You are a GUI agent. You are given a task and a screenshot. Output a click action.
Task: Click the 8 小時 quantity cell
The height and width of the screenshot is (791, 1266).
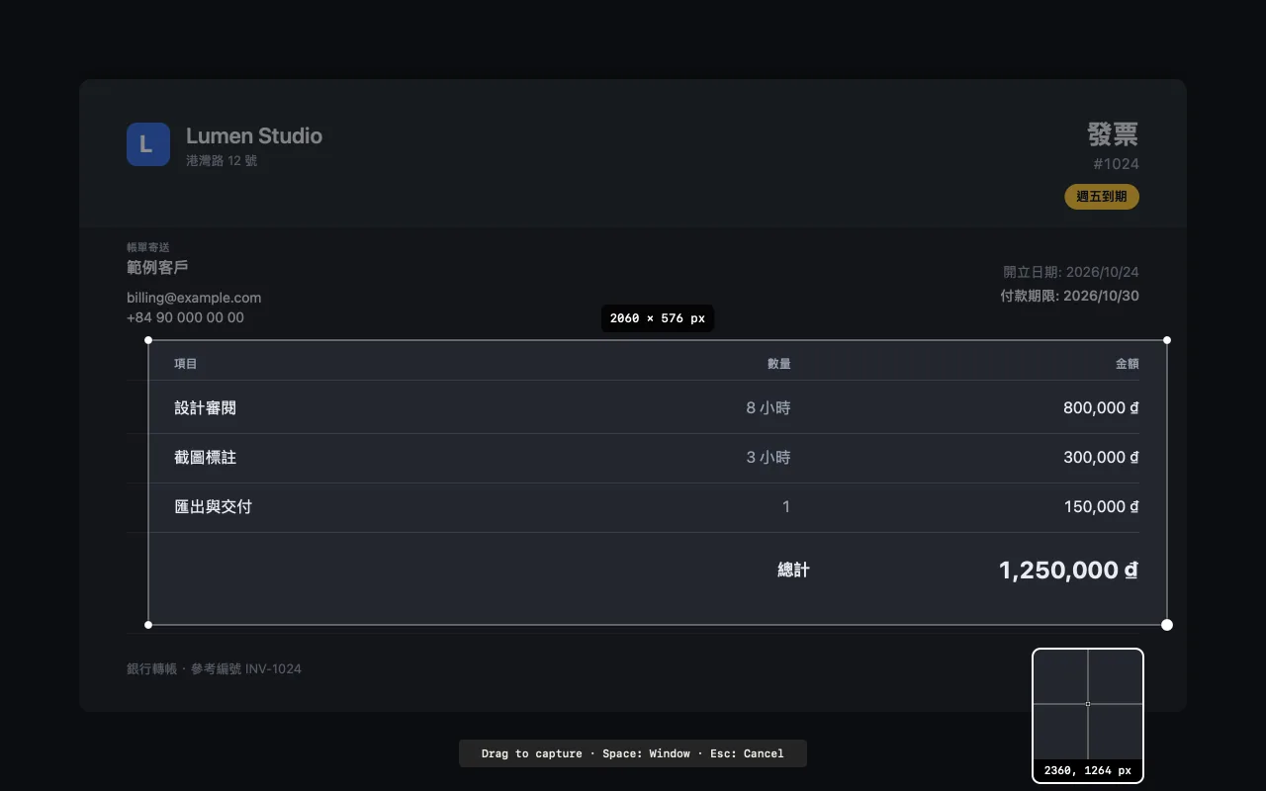[769, 407]
